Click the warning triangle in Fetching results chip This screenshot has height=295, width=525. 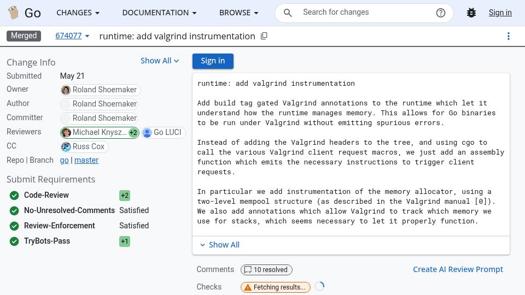tap(248, 287)
